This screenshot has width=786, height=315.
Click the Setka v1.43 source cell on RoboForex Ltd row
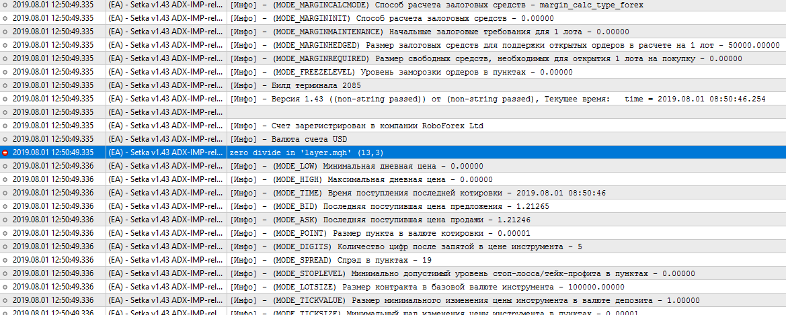click(x=165, y=126)
